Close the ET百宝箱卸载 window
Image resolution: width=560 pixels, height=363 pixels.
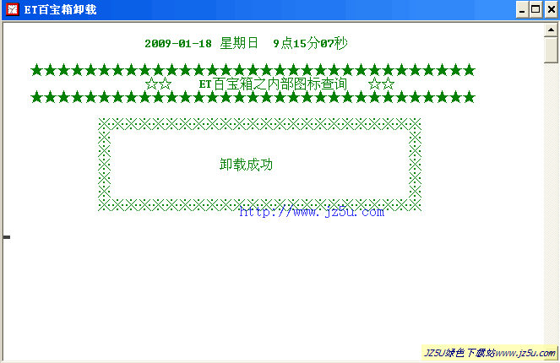552,9
